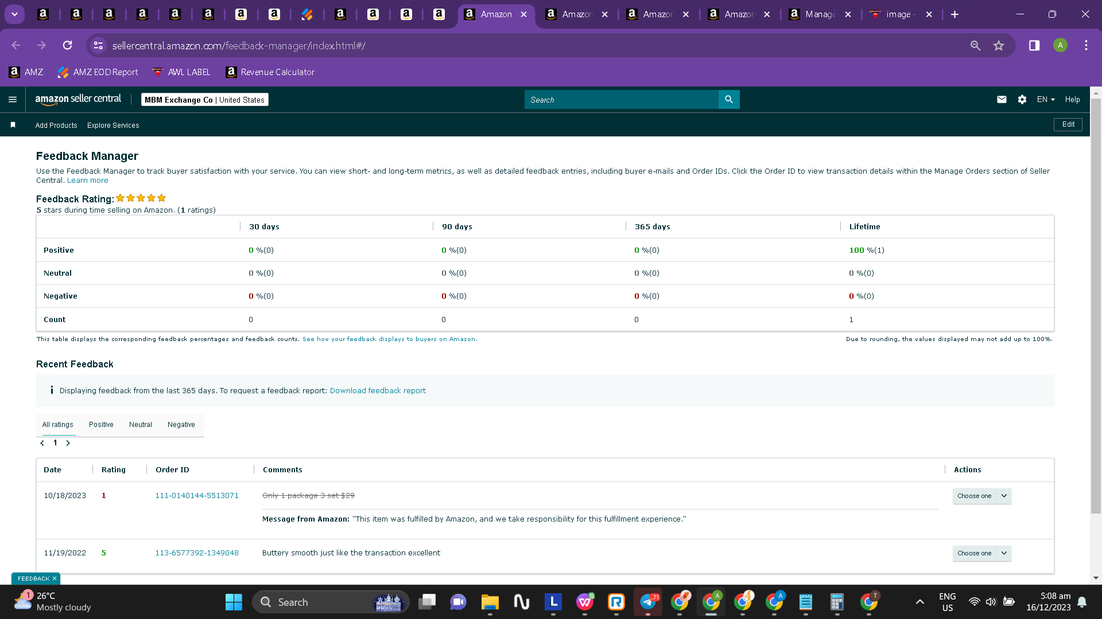Switch marketplace via MBM Exchange Co selector

(x=205, y=100)
